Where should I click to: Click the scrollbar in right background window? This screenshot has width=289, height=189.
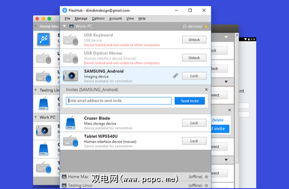coord(237,99)
